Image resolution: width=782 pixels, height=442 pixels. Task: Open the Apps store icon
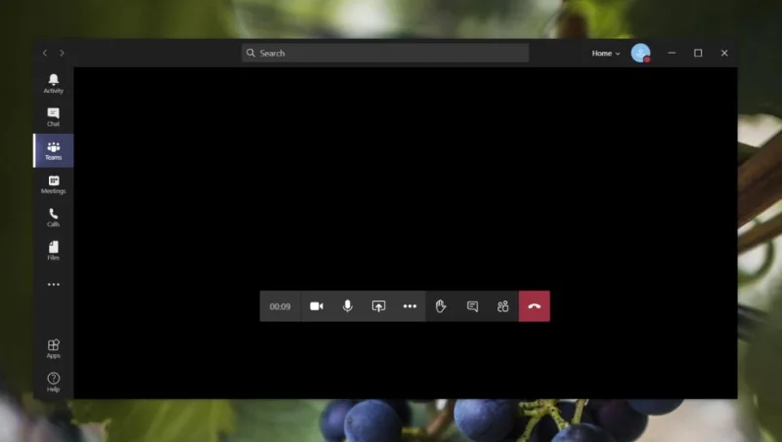point(54,348)
